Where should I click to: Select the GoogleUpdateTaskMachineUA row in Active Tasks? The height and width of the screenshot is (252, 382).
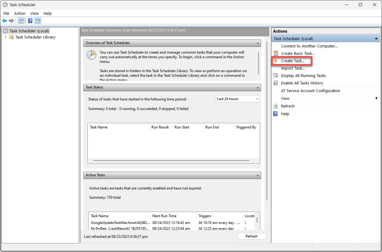point(119,223)
